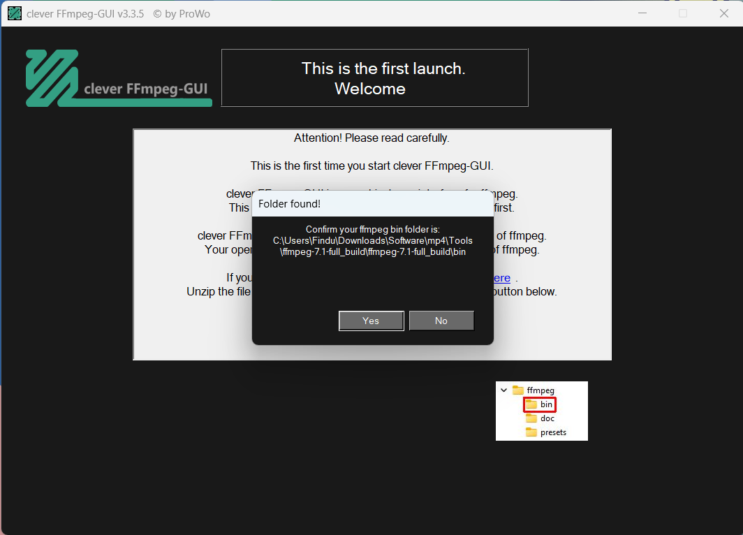The image size is (743, 535).
Task: Collapse the ffmpeg folder chevron in the tree image
Action: point(503,390)
